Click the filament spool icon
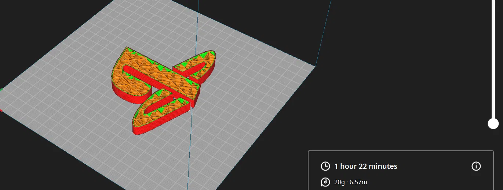The image size is (503, 190). [x=325, y=182]
